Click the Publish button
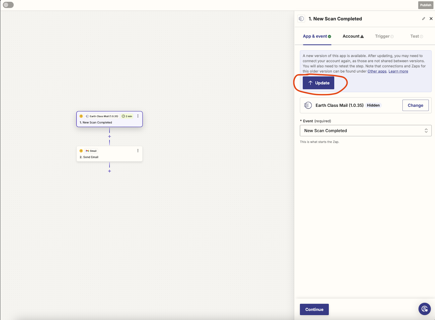The image size is (435, 320). click(x=425, y=5)
